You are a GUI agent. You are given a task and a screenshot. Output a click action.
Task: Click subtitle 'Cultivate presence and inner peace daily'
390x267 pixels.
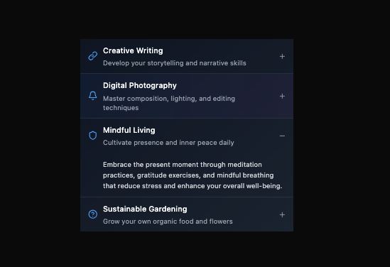point(168,143)
